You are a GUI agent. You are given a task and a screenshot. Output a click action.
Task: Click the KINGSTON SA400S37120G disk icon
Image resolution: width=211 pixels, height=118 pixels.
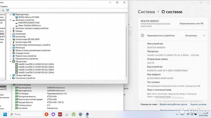pyautogui.click(x=16, y=23)
